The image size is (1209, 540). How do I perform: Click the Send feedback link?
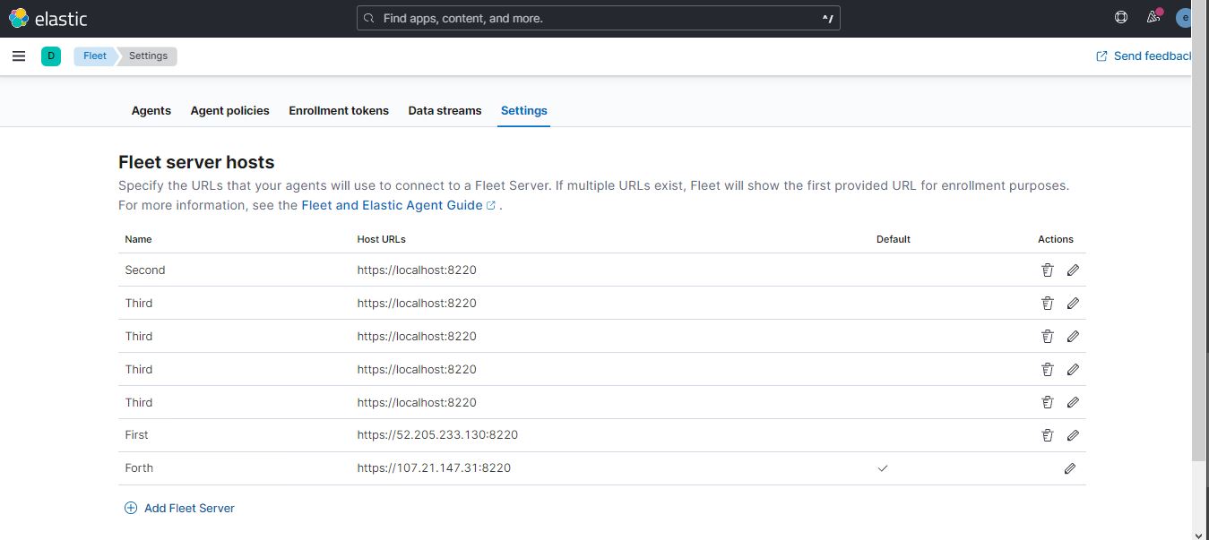(x=1148, y=56)
